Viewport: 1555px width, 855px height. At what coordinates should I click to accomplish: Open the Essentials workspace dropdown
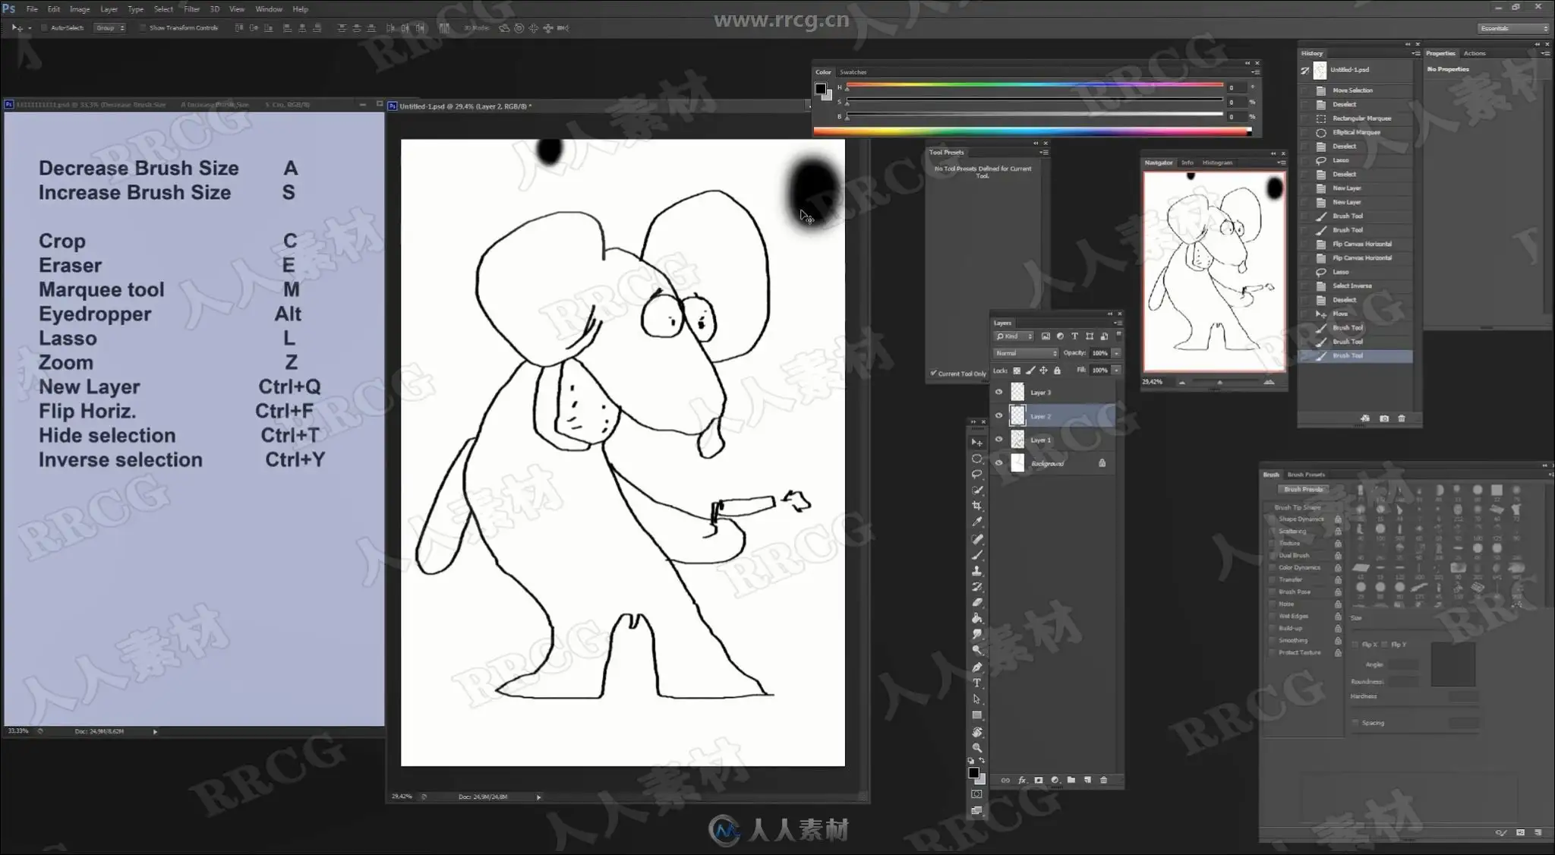pos(1512,28)
